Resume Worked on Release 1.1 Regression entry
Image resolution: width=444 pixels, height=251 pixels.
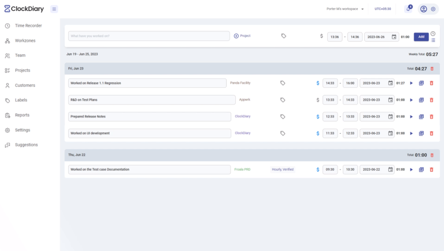412,83
